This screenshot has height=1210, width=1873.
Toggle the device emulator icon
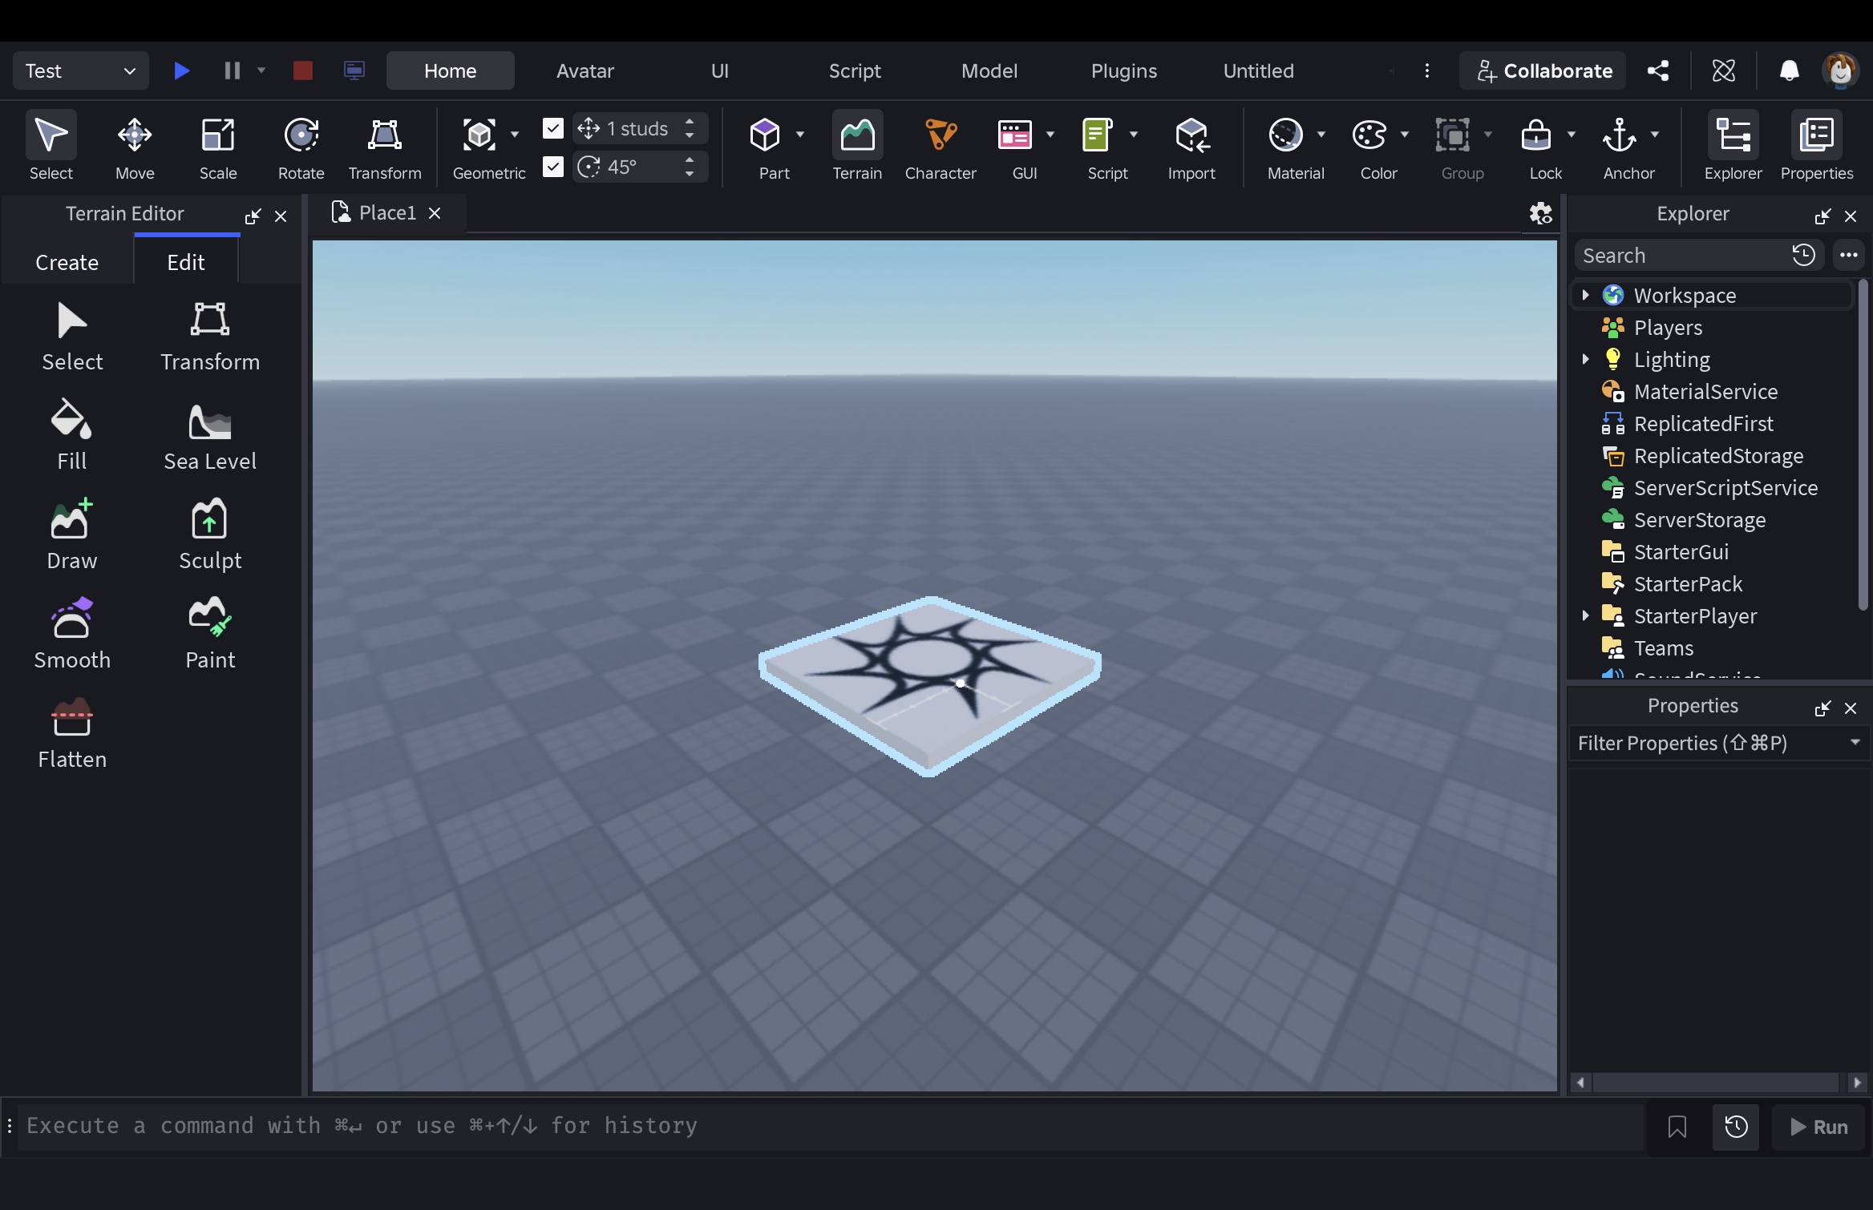pyautogui.click(x=354, y=71)
